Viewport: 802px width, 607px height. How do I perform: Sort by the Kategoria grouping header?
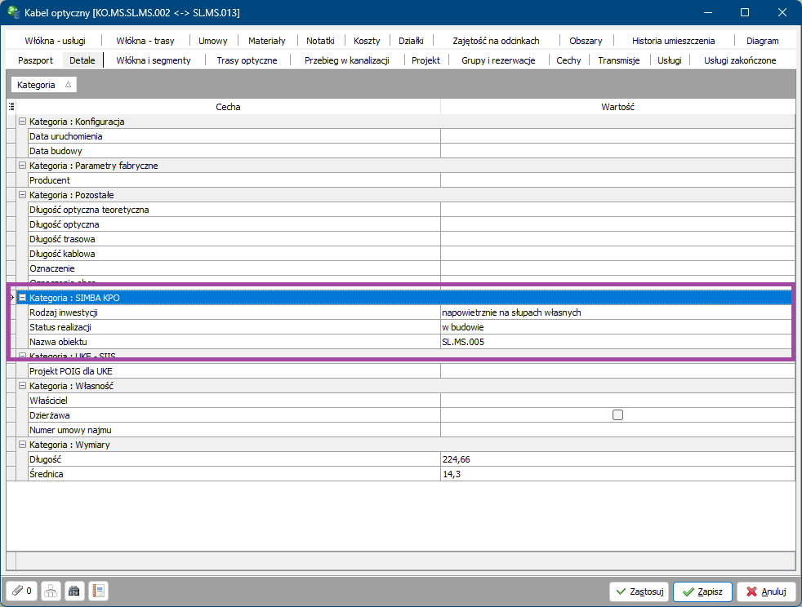(44, 85)
